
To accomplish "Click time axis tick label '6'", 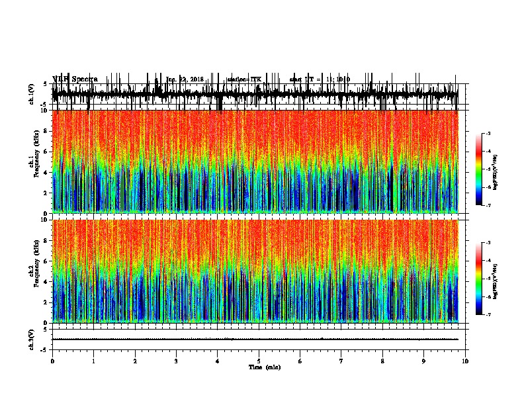I will (300, 361).
